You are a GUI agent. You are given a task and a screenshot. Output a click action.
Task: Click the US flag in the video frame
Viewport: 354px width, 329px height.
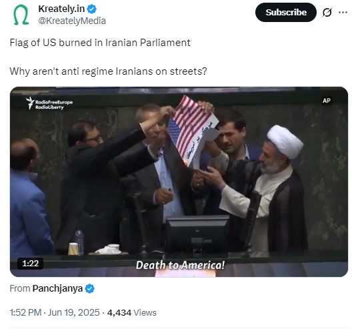pyautogui.click(x=192, y=131)
